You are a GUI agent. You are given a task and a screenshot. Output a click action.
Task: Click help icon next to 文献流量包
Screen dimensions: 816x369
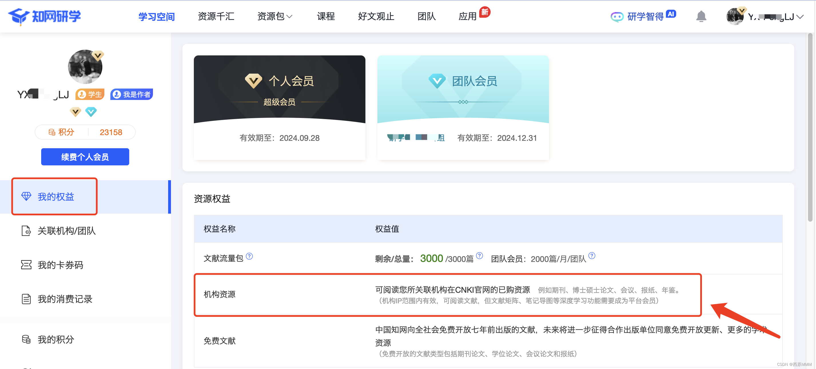click(249, 256)
